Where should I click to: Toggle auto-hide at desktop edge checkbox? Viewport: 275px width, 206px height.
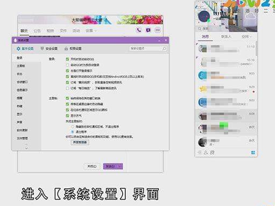click(67, 104)
